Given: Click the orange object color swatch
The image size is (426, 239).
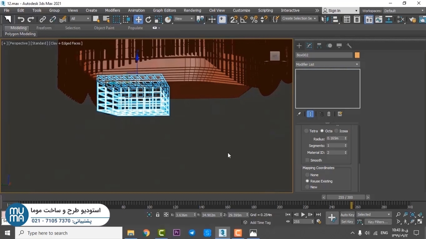Looking at the screenshot, I should click(357, 55).
